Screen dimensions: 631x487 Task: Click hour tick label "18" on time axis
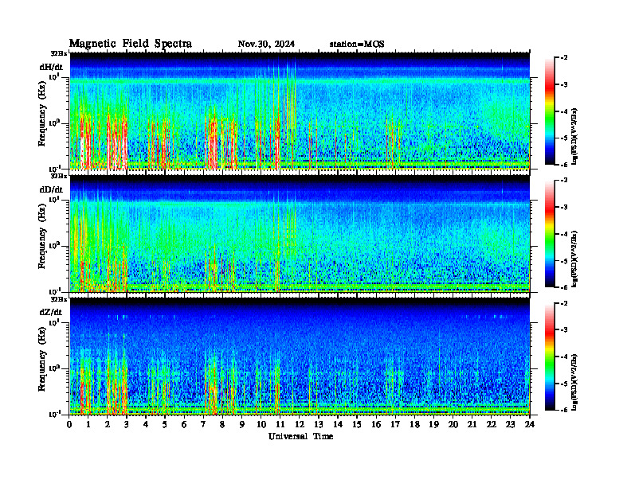click(414, 425)
